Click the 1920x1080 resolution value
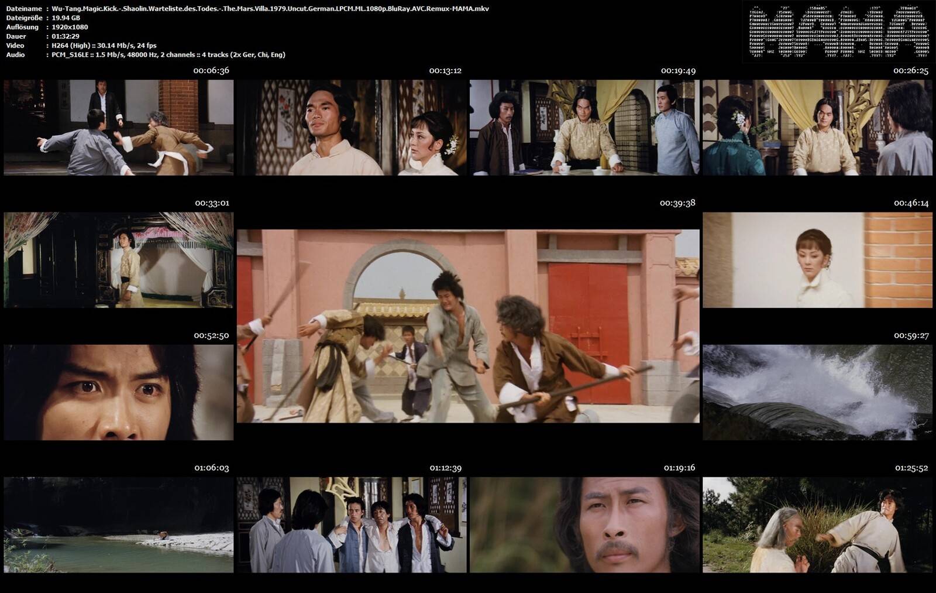 (x=70, y=27)
